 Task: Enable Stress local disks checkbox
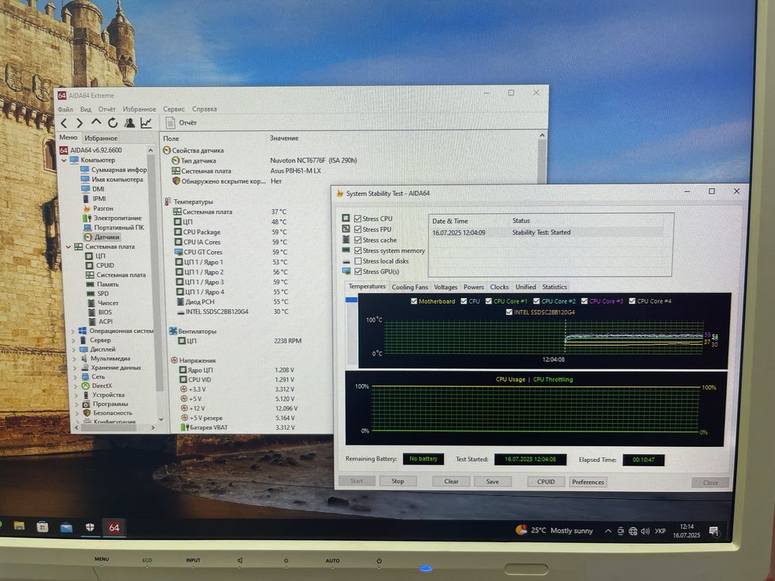[x=358, y=261]
